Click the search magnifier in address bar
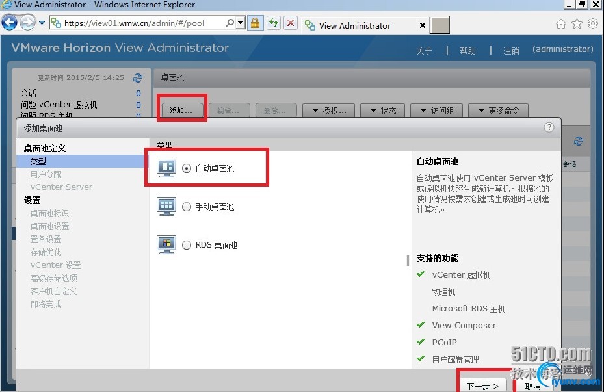 [x=230, y=23]
